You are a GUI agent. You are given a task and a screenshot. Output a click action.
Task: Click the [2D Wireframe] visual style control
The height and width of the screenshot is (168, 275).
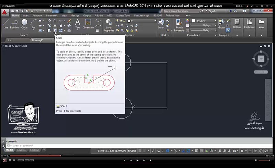pos(20,46)
